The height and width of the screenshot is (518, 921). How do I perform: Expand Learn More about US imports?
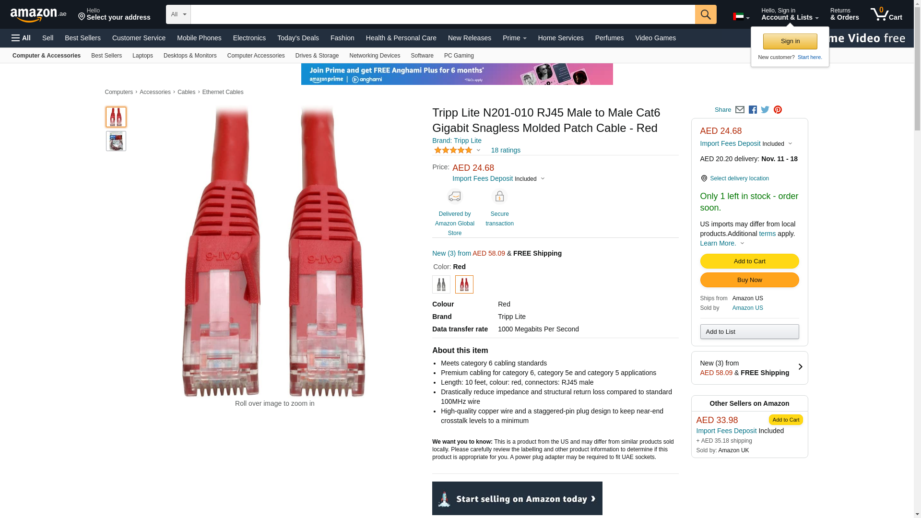722,243
